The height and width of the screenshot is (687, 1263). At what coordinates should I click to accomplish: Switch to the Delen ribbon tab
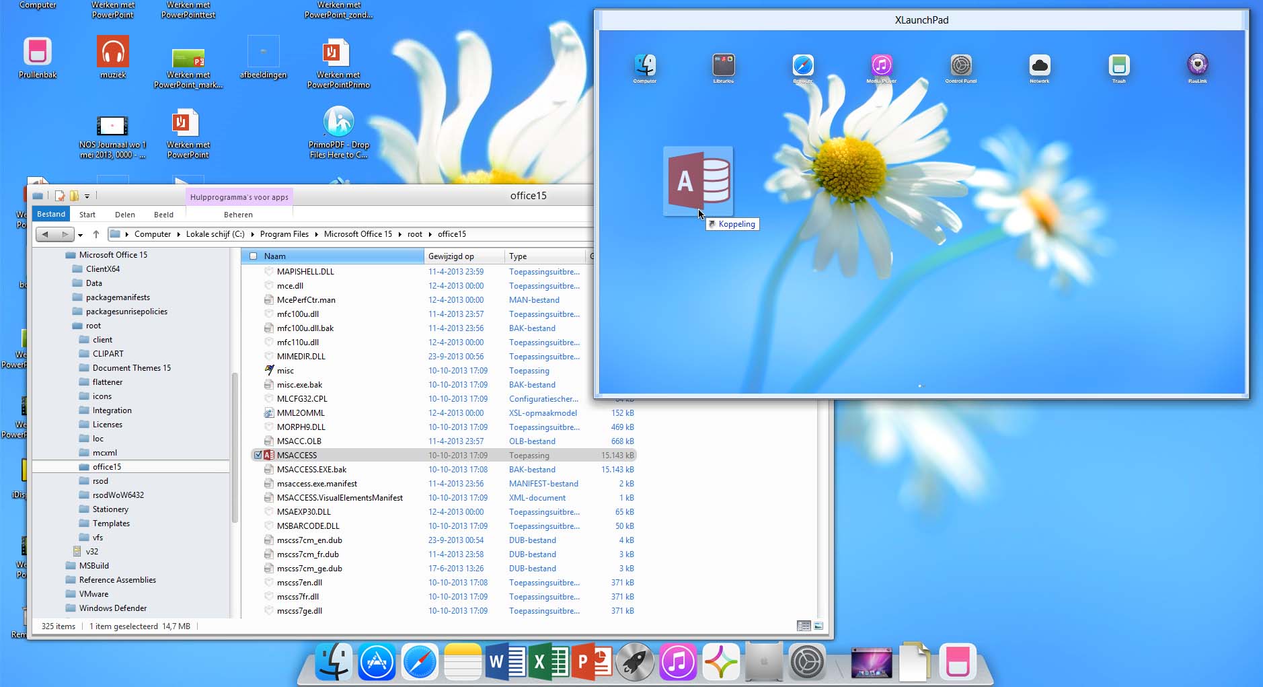(x=125, y=215)
